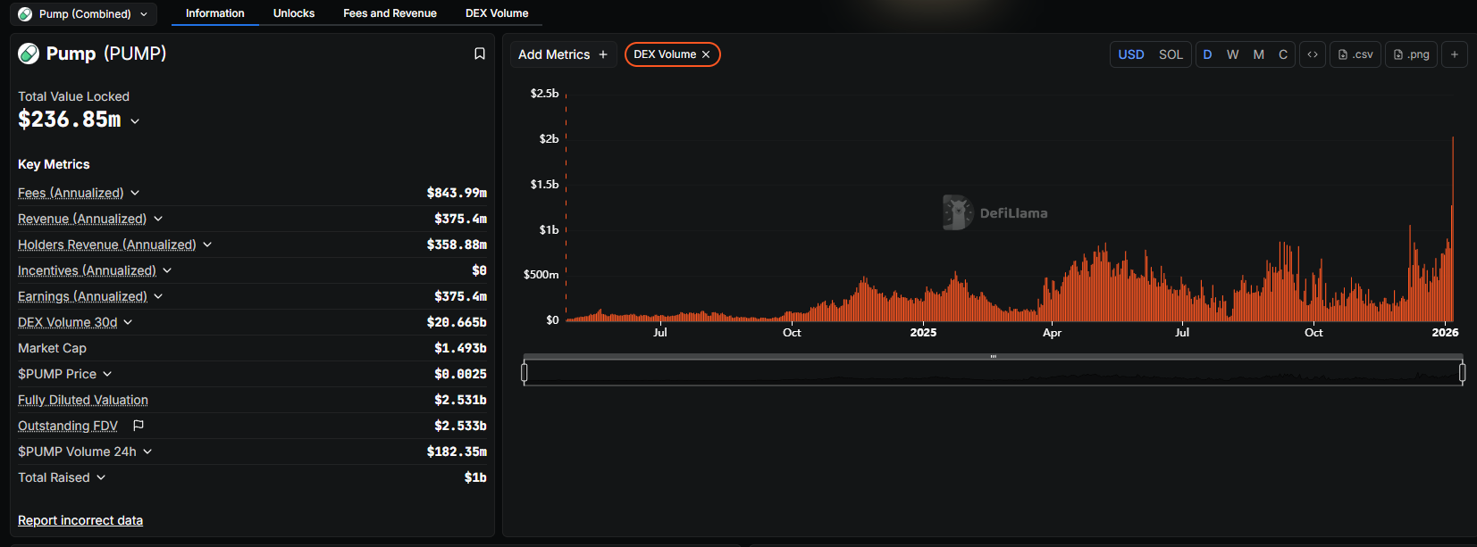Click the Add Metrics button

click(563, 54)
